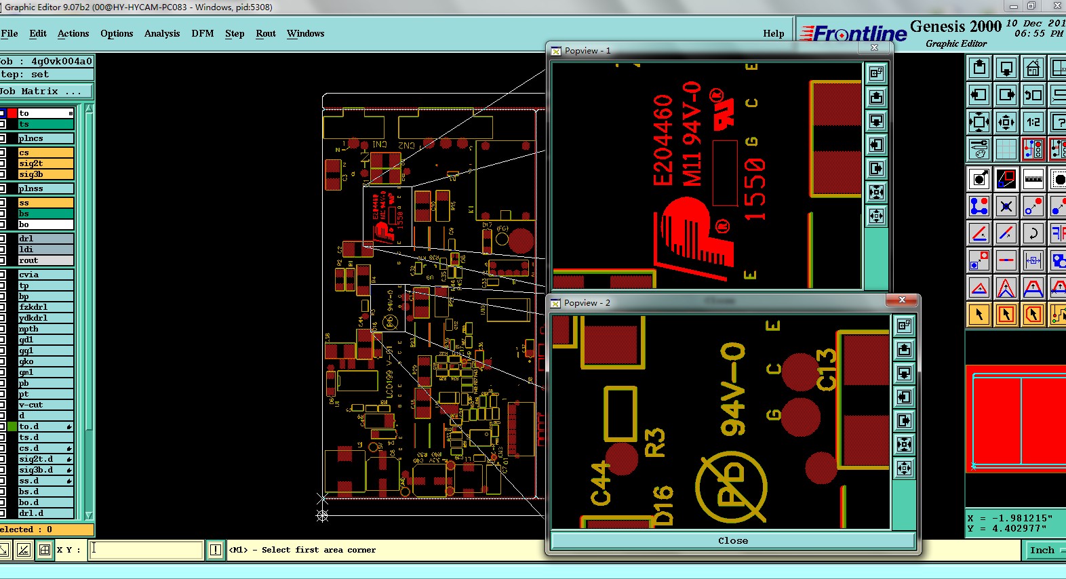Click the Inch units button
The height and width of the screenshot is (579, 1066).
click(1042, 550)
